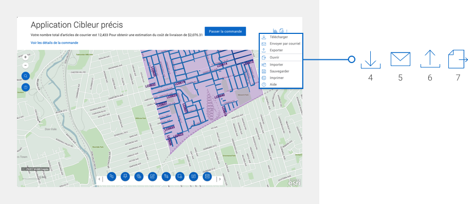Select the square-with-gear tool in bottom toolbar
Screen dimensions: 468x204
pyautogui.click(x=180, y=176)
